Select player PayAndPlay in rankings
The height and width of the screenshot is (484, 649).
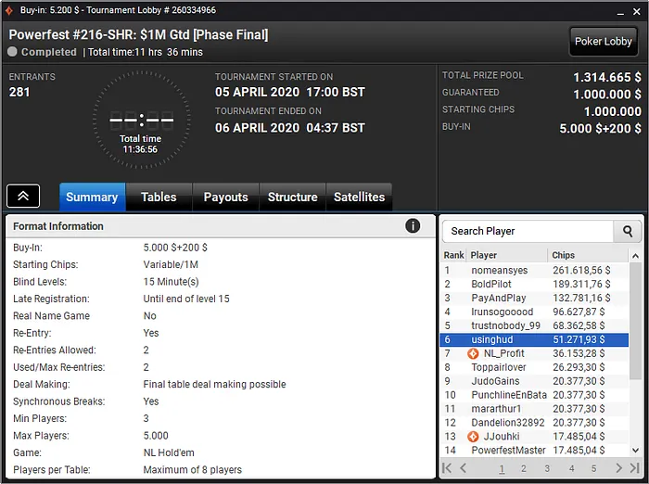point(534,299)
